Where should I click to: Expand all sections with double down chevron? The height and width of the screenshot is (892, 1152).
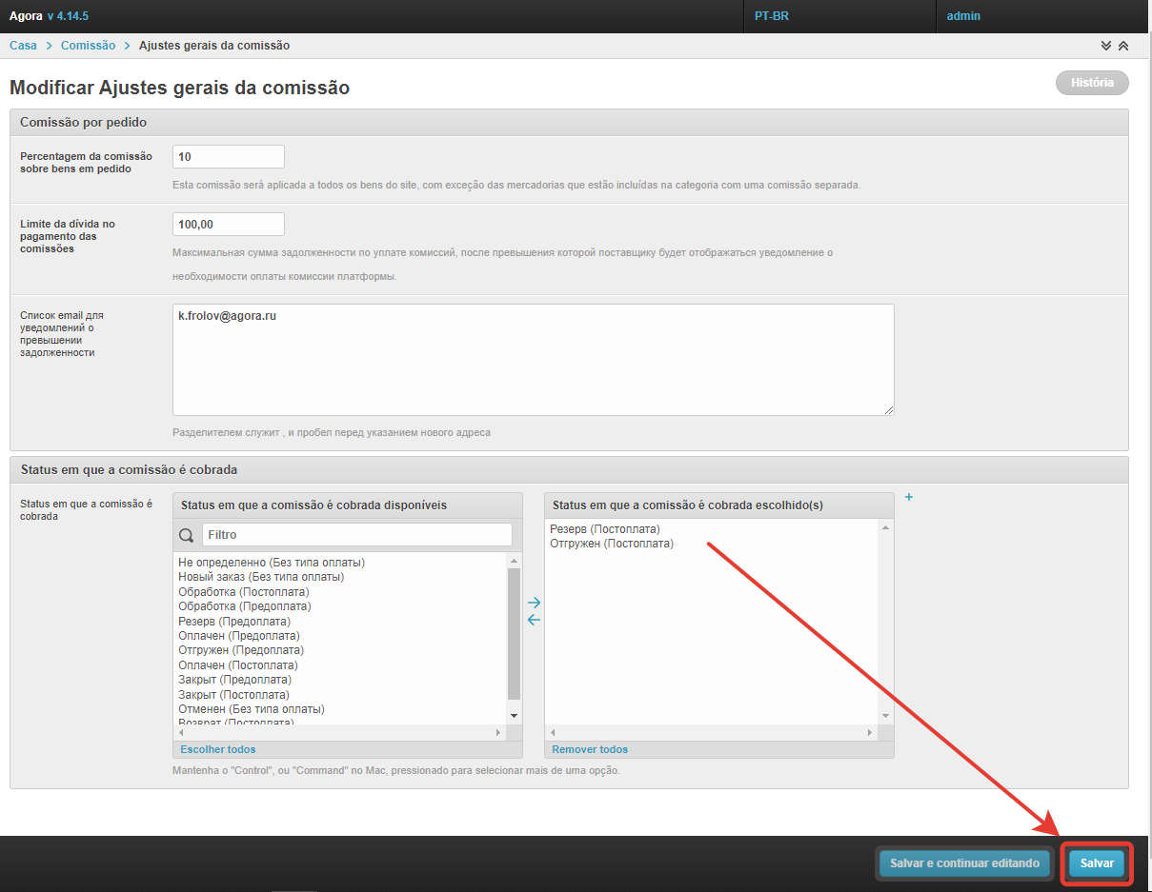[x=1106, y=46]
